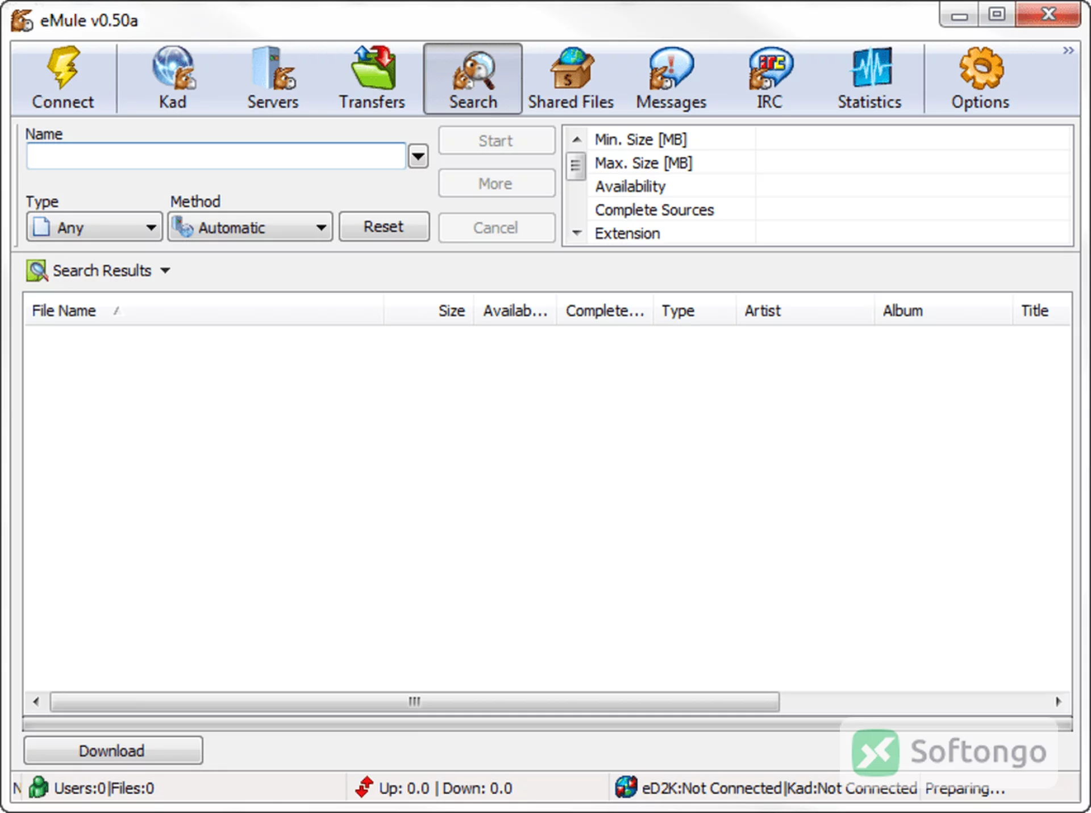Sort by File Name column header

[x=203, y=311]
